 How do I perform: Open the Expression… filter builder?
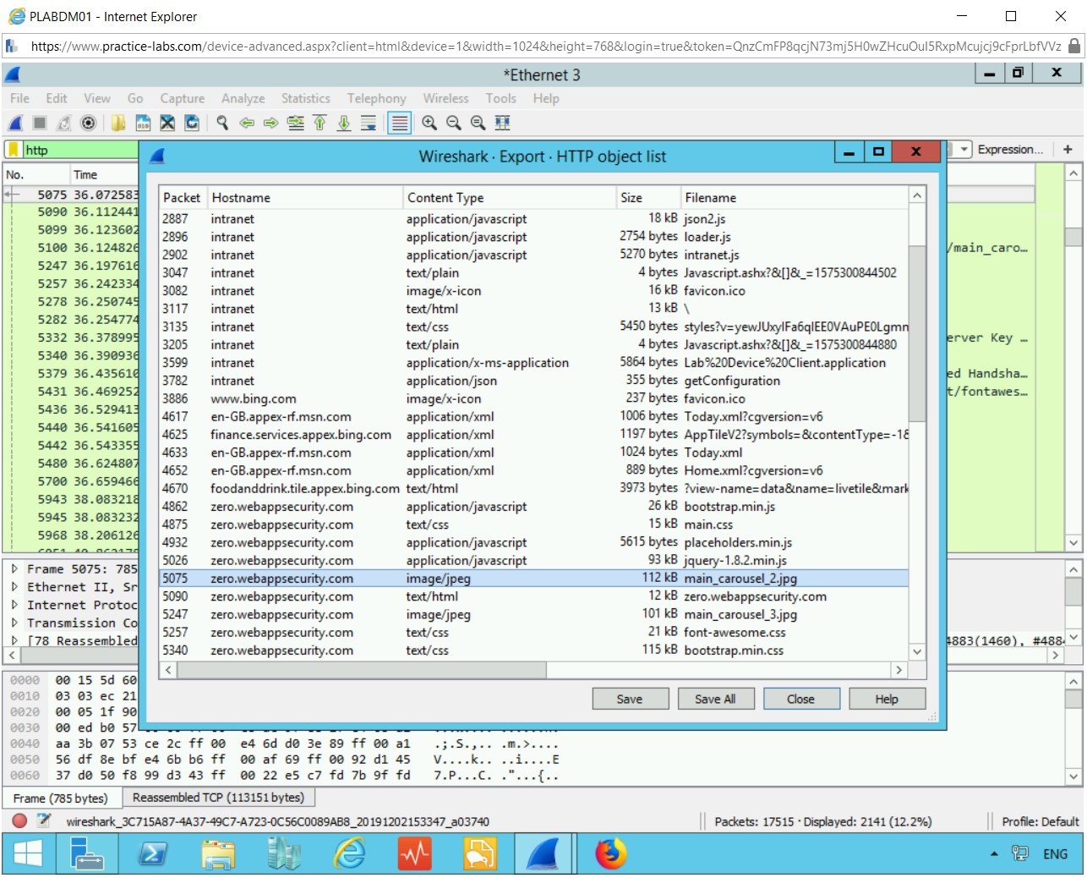click(x=1010, y=150)
